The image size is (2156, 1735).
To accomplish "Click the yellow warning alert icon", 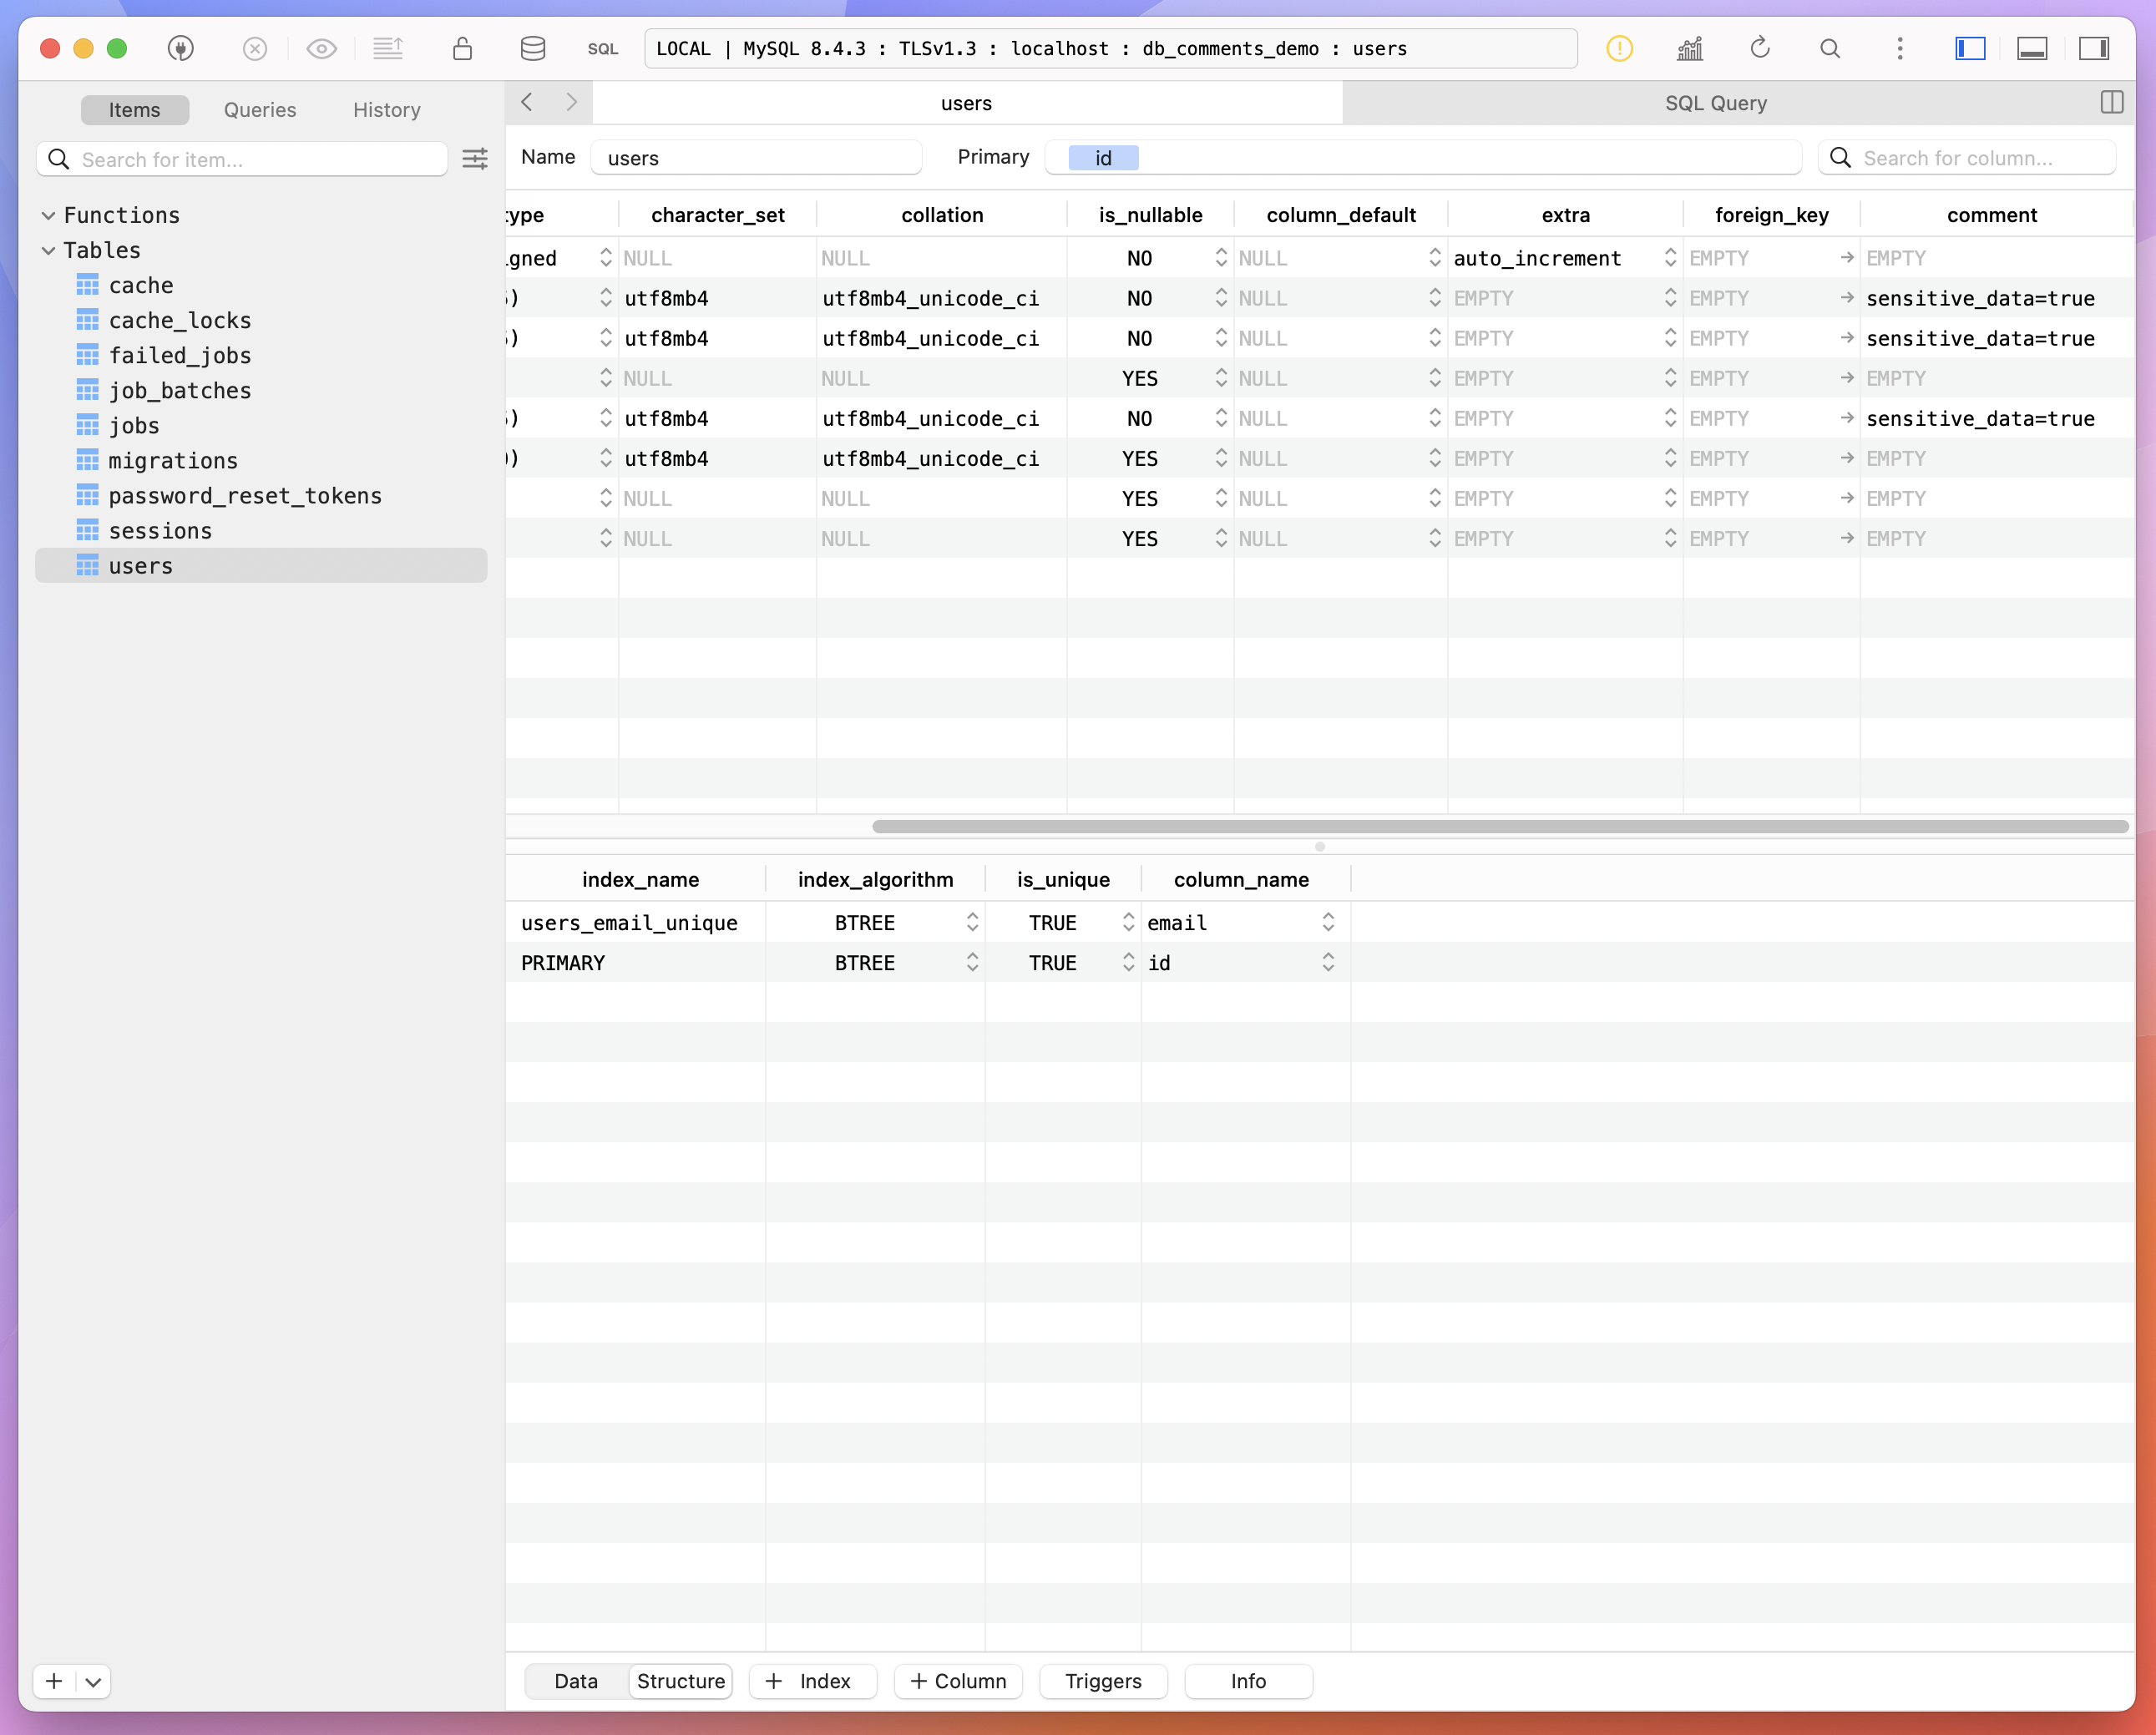I will [1619, 48].
